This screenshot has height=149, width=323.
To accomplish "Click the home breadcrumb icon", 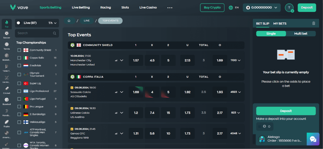I will point(69,21).
